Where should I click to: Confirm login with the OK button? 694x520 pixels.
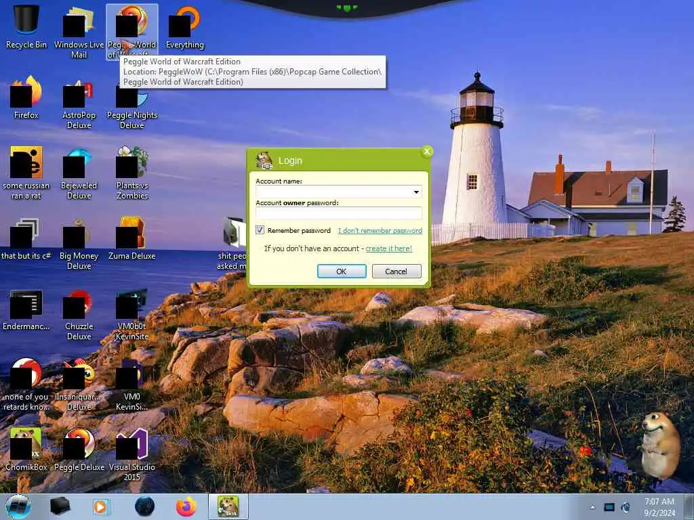click(x=342, y=271)
